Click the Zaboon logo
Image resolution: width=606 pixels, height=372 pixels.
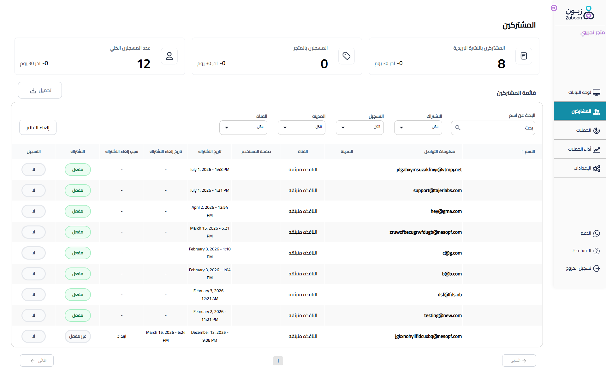580,13
